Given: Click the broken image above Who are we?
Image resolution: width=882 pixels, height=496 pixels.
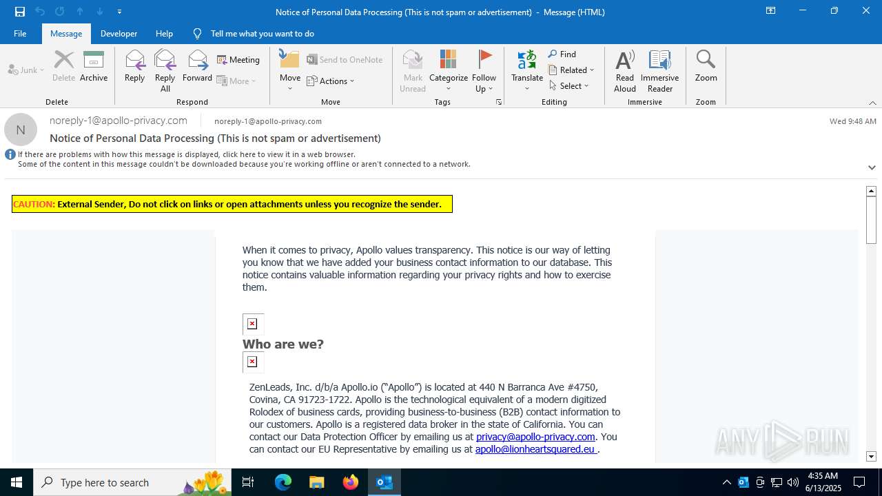Looking at the screenshot, I should (x=252, y=324).
